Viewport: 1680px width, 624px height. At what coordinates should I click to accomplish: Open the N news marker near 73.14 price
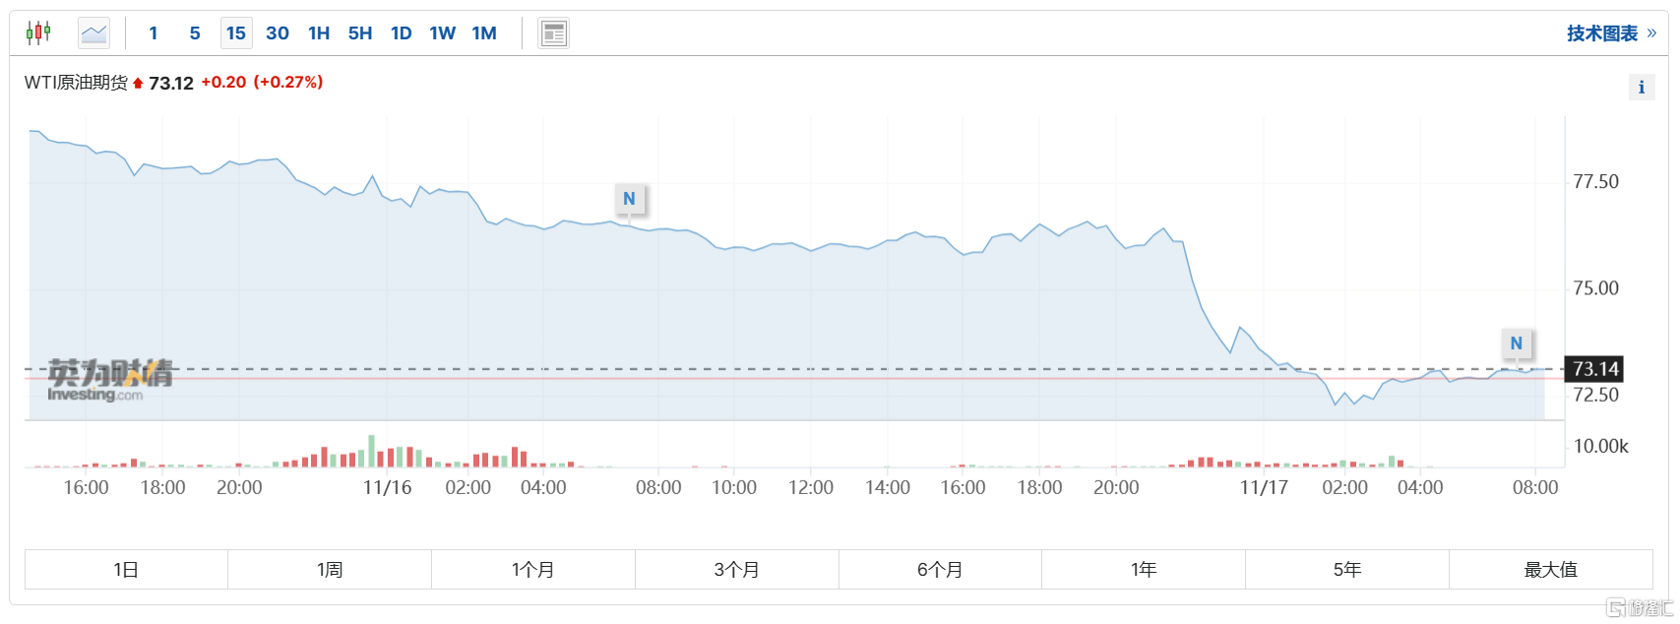[1517, 343]
